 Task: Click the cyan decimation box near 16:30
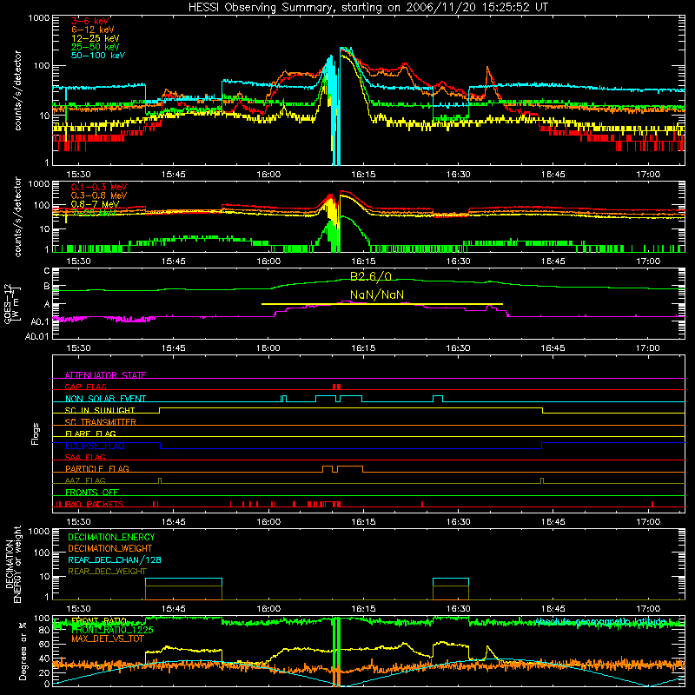451,589
